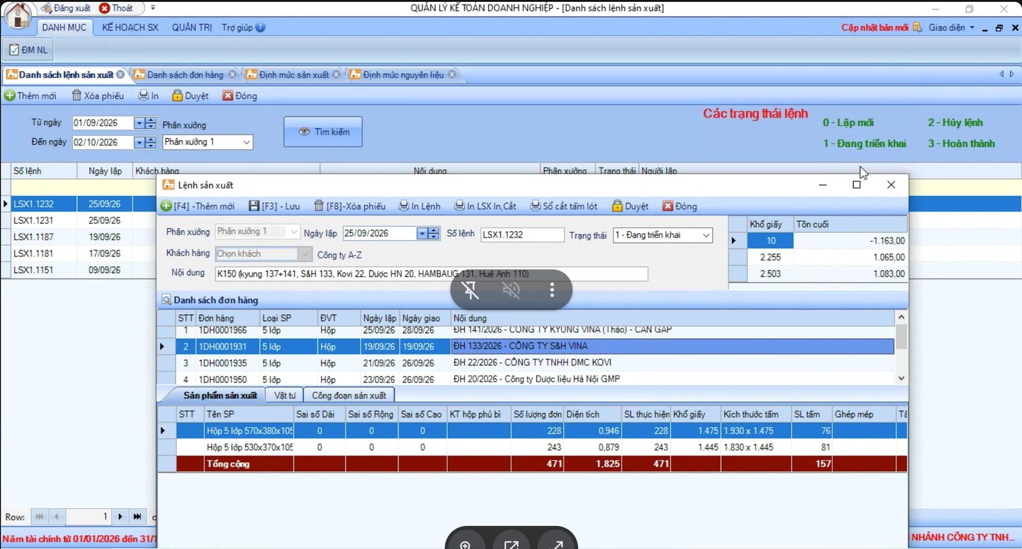Viewport: 1022px width, 549px height.
Task: Click the Tìm kiếm search button
Action: 323,132
